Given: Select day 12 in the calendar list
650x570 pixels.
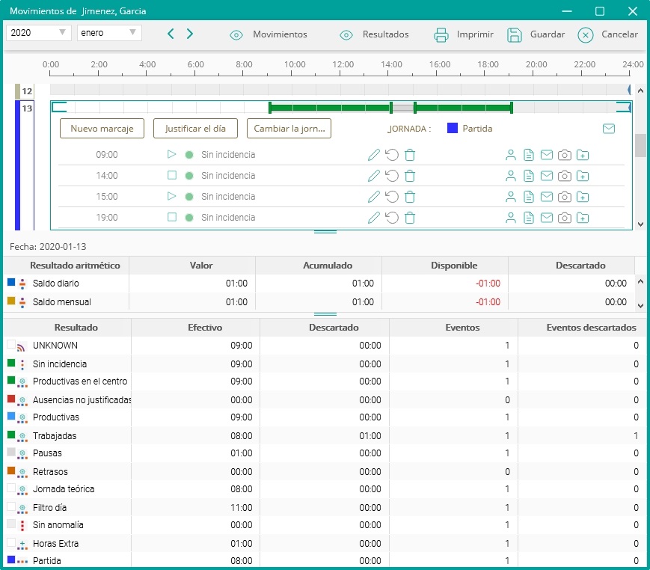Looking at the screenshot, I should pyautogui.click(x=28, y=91).
